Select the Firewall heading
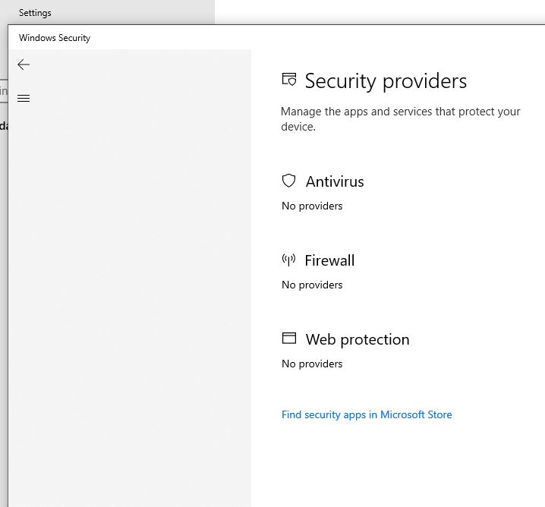Screen dimensions: 545x507 click(329, 260)
